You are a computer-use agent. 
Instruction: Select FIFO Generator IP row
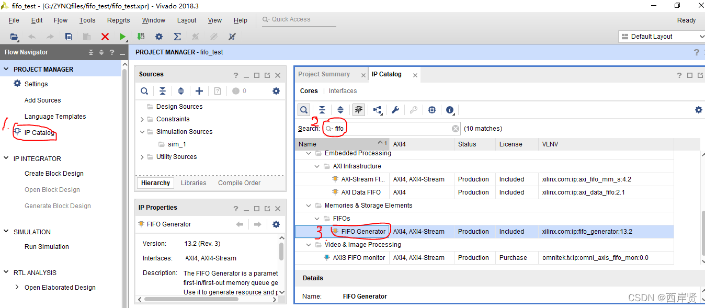click(x=484, y=232)
